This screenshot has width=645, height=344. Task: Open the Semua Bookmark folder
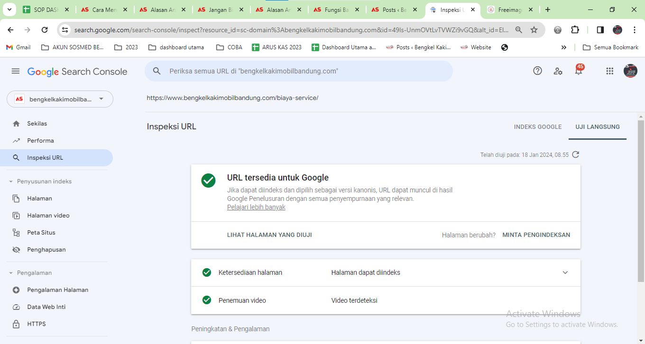(610, 47)
